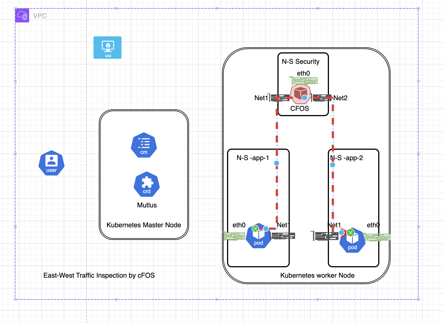Select the Mutlus label
Viewport: 444px width, 323px height.
(x=147, y=205)
